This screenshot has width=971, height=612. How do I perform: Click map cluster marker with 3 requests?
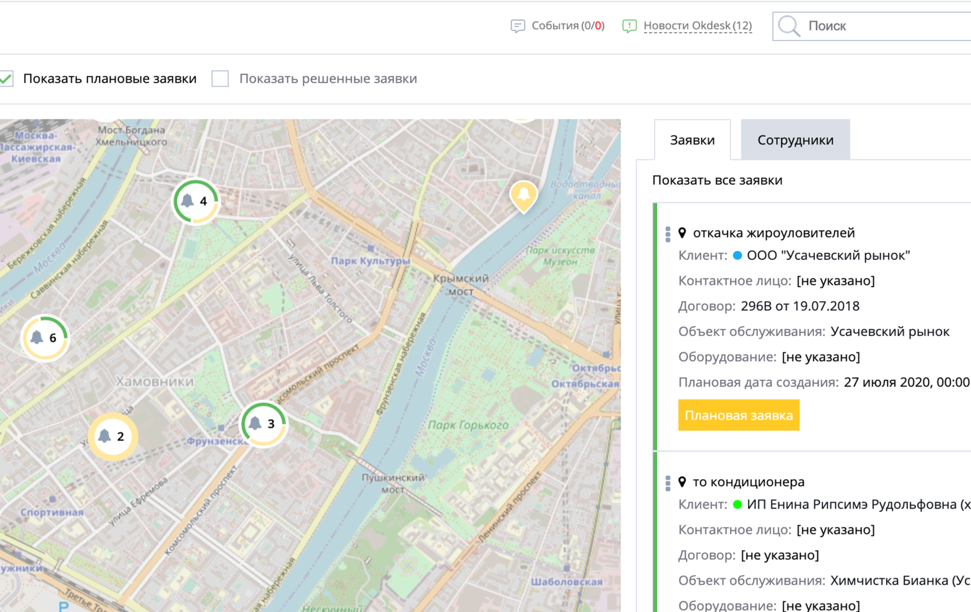263,424
